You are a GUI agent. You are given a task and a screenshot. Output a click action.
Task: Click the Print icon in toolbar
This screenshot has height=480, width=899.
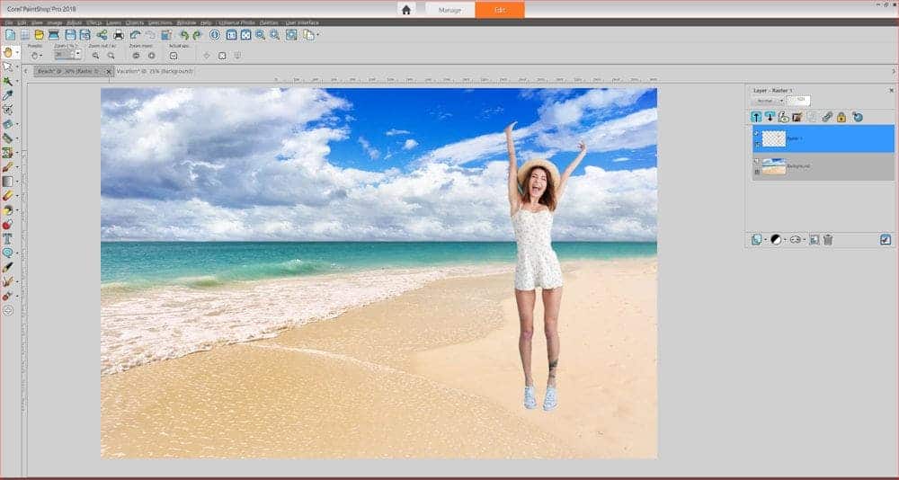point(119,35)
